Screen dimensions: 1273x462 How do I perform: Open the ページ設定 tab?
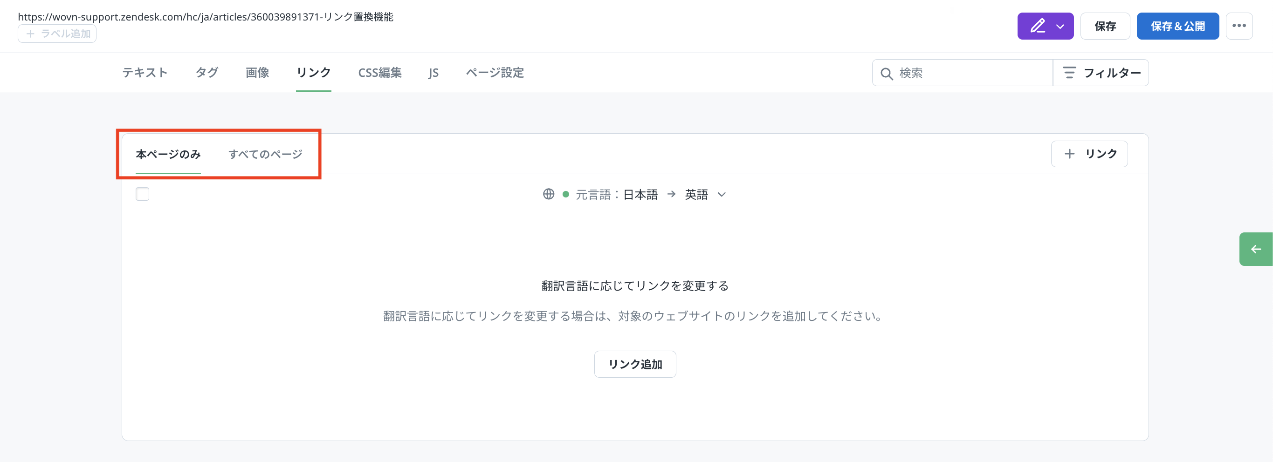pyautogui.click(x=495, y=73)
